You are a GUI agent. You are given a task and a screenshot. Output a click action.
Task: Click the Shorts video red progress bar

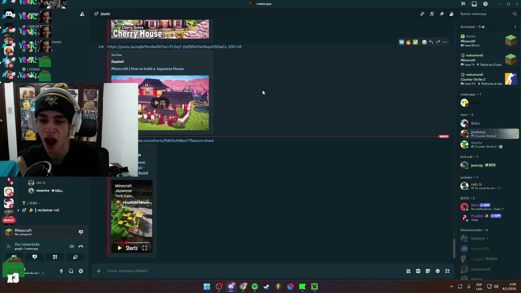(x=132, y=243)
